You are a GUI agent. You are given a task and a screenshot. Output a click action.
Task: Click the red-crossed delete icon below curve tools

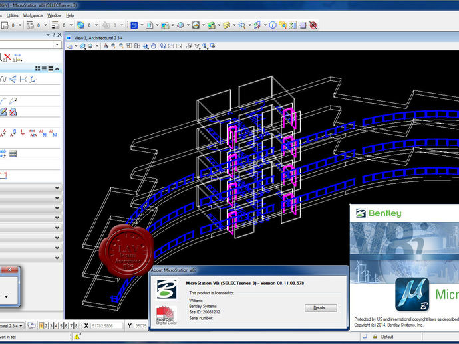coord(13,112)
